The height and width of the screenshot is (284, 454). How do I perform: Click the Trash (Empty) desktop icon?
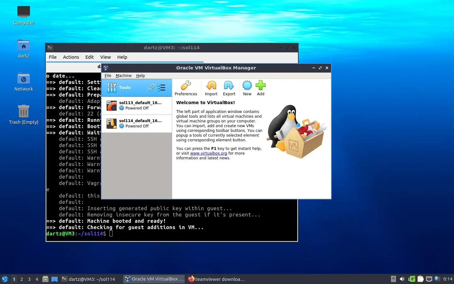point(24,115)
